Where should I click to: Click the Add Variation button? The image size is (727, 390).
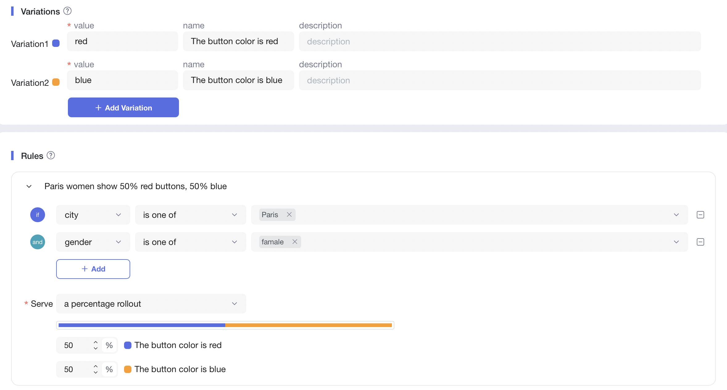click(x=123, y=107)
